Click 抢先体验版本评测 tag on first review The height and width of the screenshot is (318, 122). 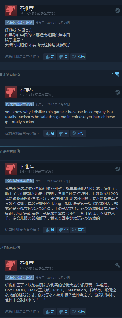coord(19,22)
